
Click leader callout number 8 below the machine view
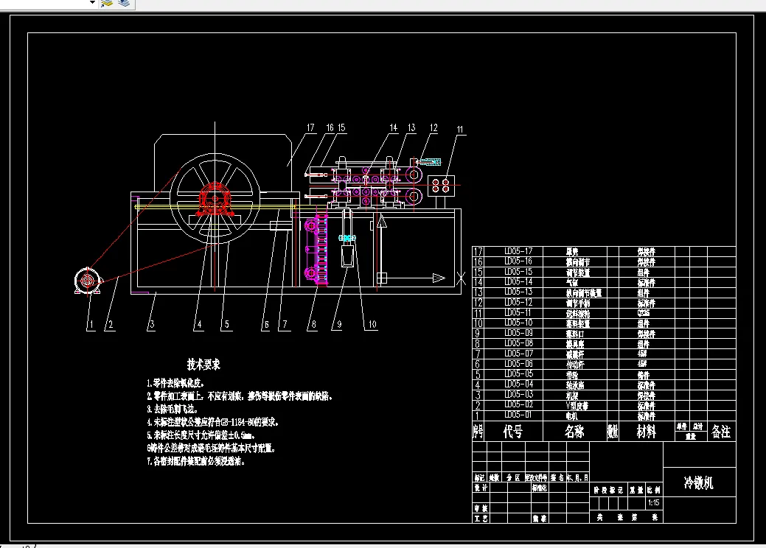point(313,324)
